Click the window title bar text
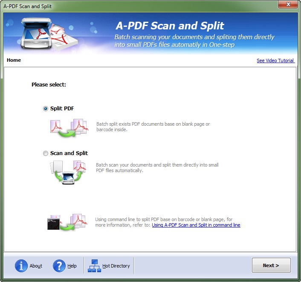Image resolution: width=301 pixels, height=282 pixels. [x=27, y=6]
